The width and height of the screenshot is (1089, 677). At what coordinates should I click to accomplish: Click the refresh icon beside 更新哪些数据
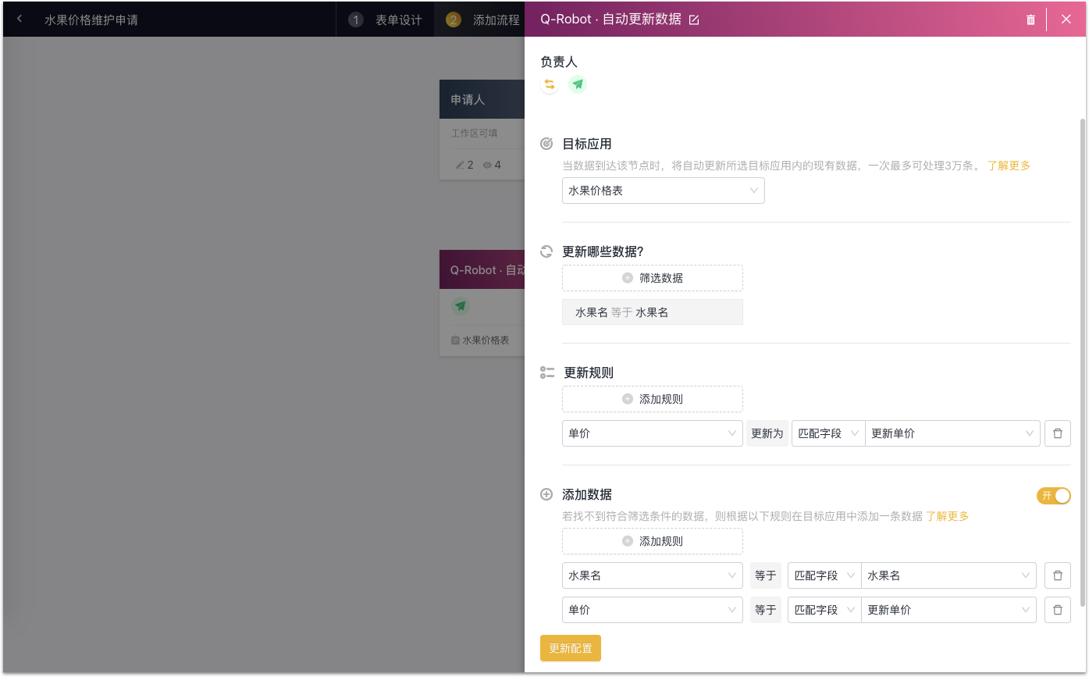coord(546,251)
